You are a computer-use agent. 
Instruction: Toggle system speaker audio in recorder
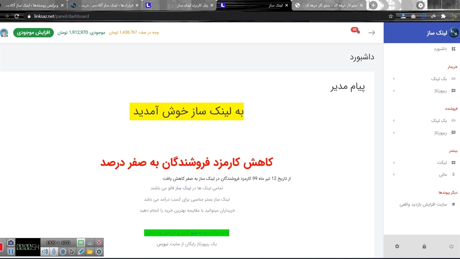point(45,252)
